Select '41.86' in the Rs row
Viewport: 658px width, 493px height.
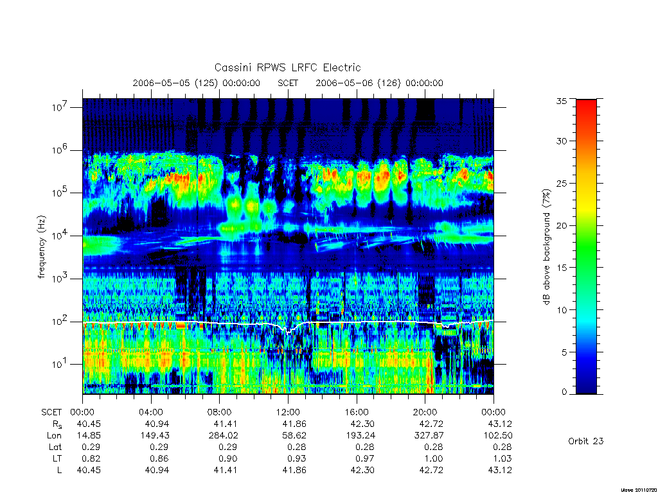294,424
